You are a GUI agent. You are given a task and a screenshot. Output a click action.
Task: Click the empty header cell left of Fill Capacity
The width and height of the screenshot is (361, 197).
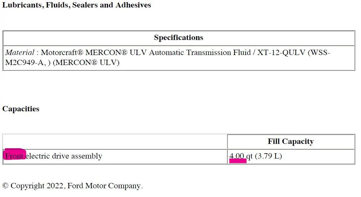[x=115, y=142]
